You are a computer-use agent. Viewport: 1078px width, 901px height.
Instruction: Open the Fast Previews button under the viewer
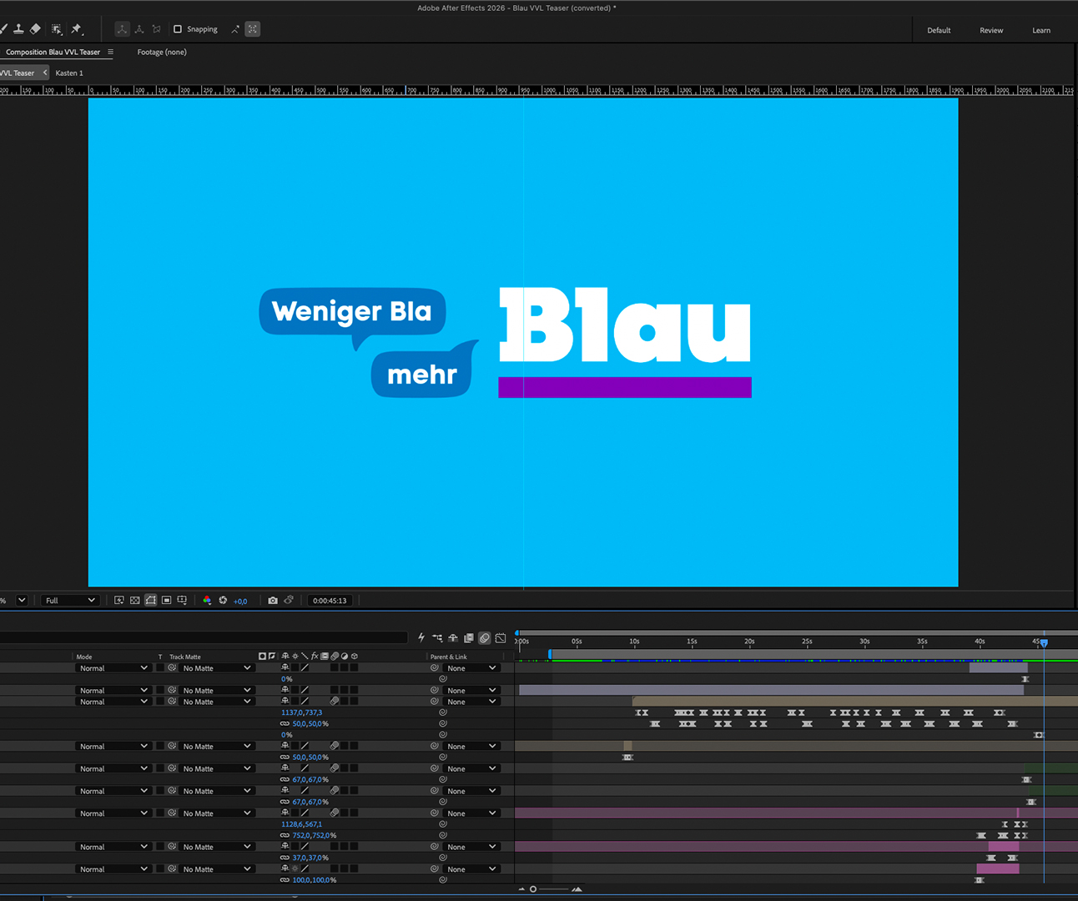[119, 600]
